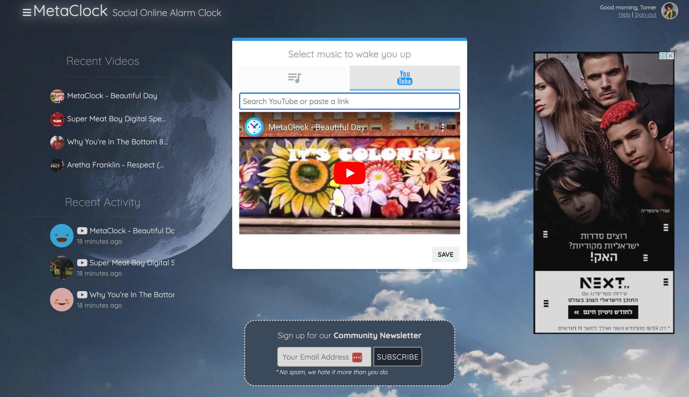Click the blue smiley avatar in Recent Activity

[x=62, y=236]
